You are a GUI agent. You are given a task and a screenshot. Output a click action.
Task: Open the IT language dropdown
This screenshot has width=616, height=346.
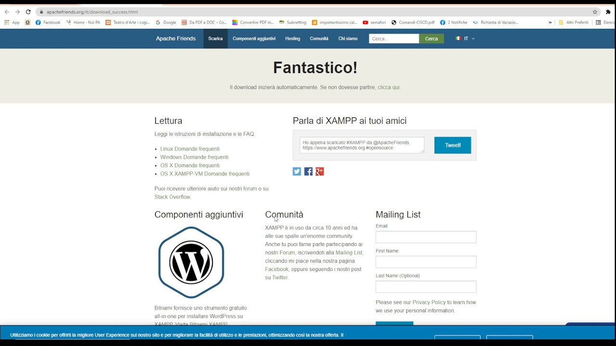click(x=465, y=38)
